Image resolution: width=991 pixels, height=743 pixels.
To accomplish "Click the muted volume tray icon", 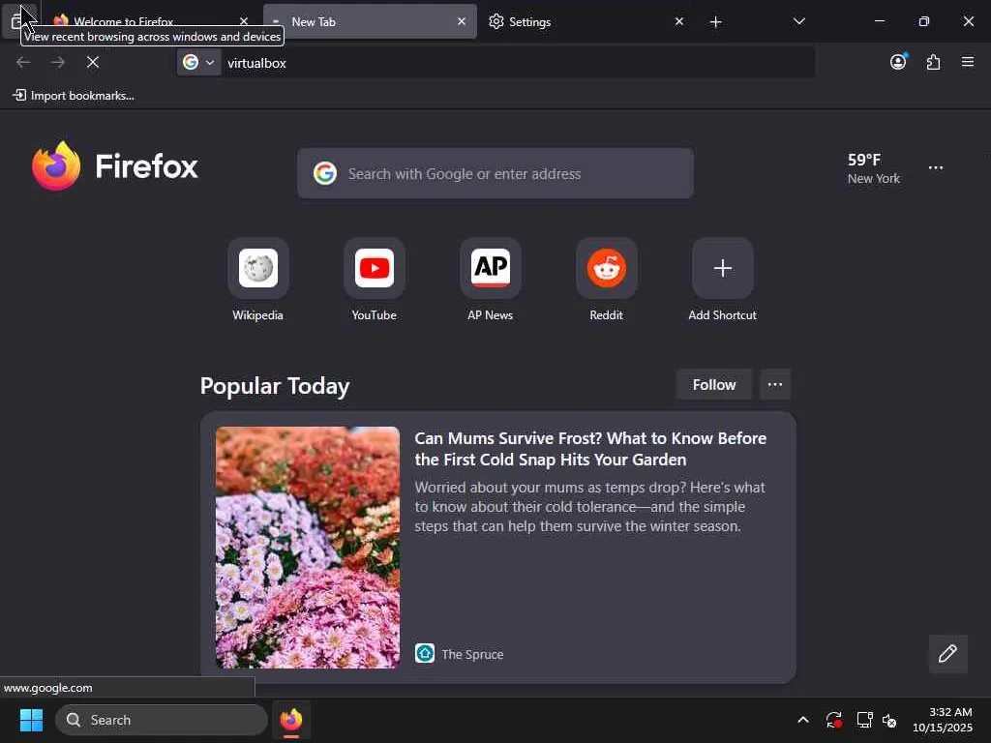I will click(889, 720).
